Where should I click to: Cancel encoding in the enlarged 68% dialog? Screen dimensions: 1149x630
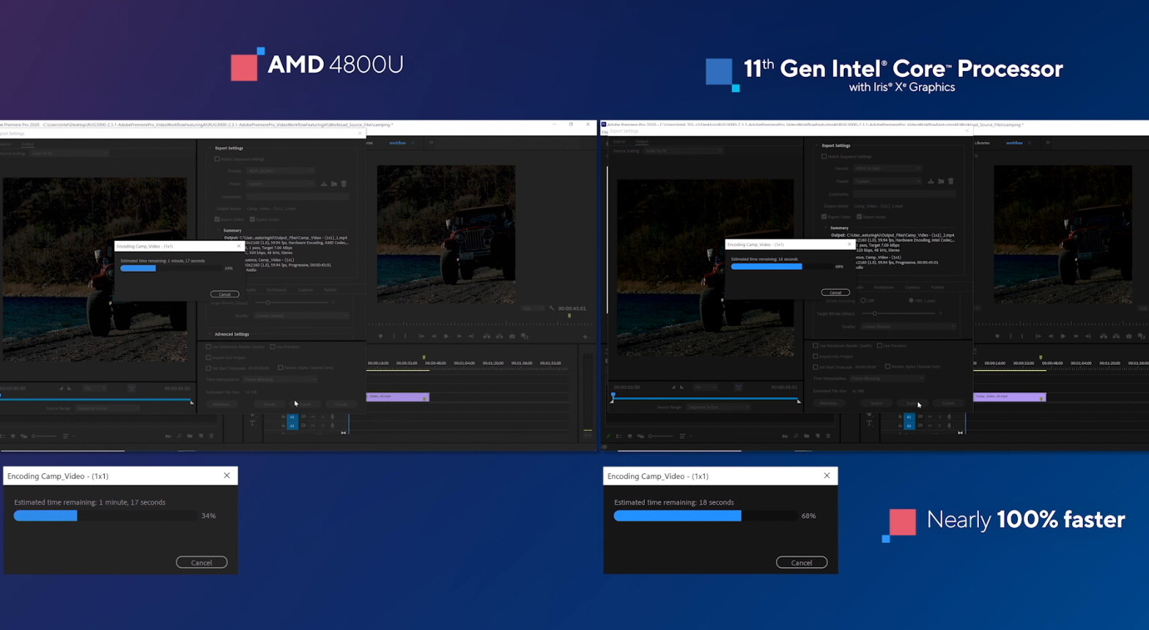pos(802,563)
